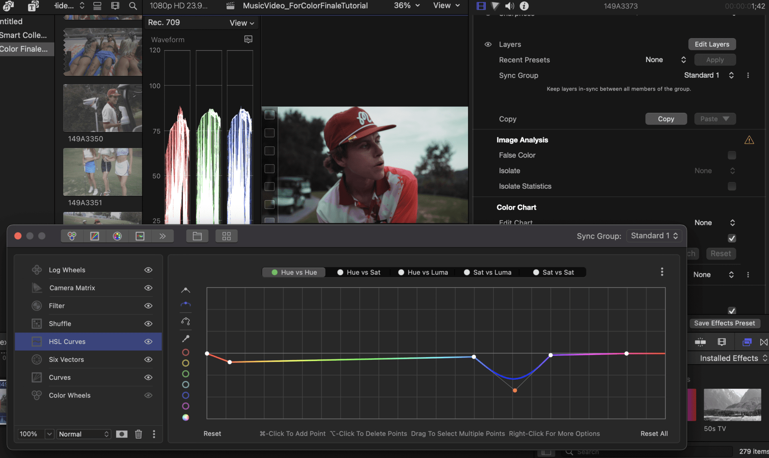
Task: Click the Six Vectors panel icon
Action: (x=36, y=359)
